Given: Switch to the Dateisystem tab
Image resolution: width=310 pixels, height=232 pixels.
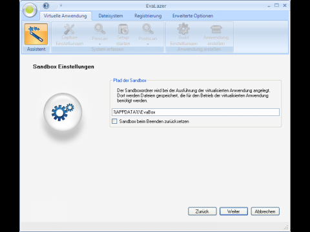Looking at the screenshot, I should tap(110, 15).
